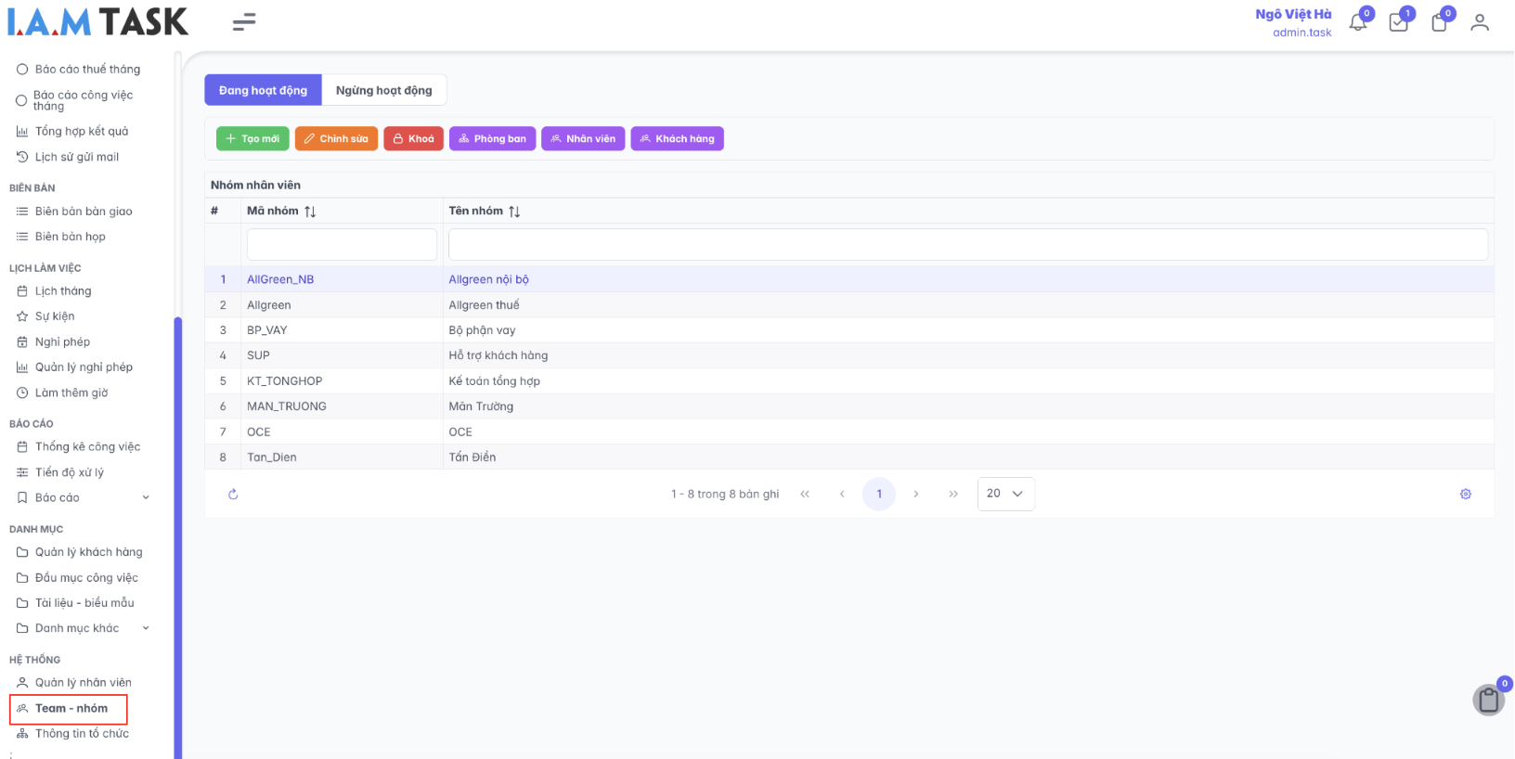Image resolution: width=1515 pixels, height=759 pixels.
Task: Sort by Mã nhóm column arrows
Action: 310,212
